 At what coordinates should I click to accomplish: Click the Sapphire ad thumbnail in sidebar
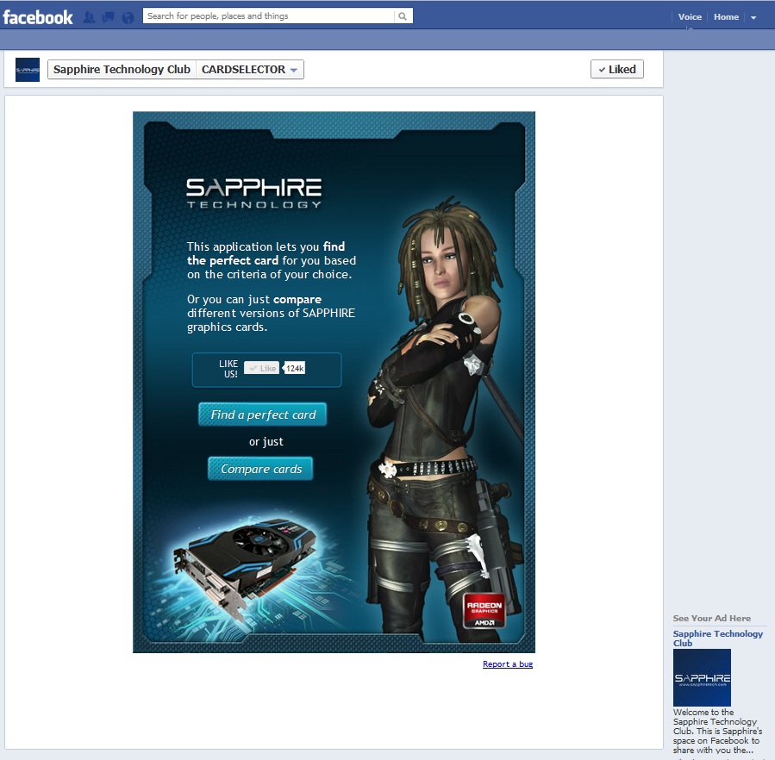(x=702, y=678)
